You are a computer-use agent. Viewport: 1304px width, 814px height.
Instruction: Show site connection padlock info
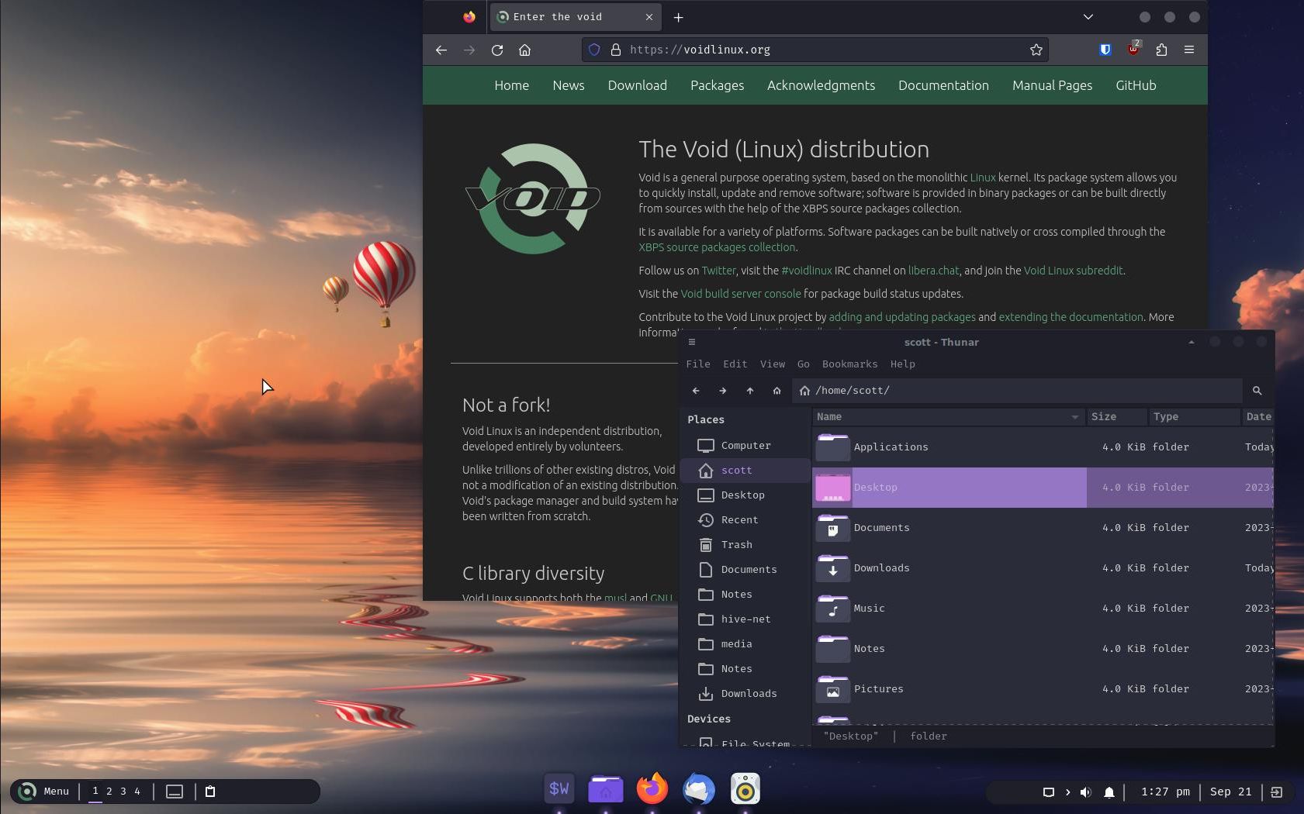[x=616, y=50]
